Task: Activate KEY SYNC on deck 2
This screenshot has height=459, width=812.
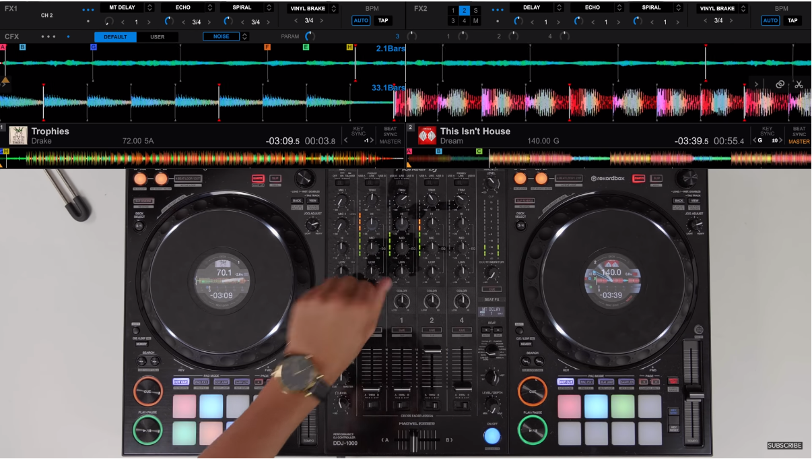Action: 768,132
